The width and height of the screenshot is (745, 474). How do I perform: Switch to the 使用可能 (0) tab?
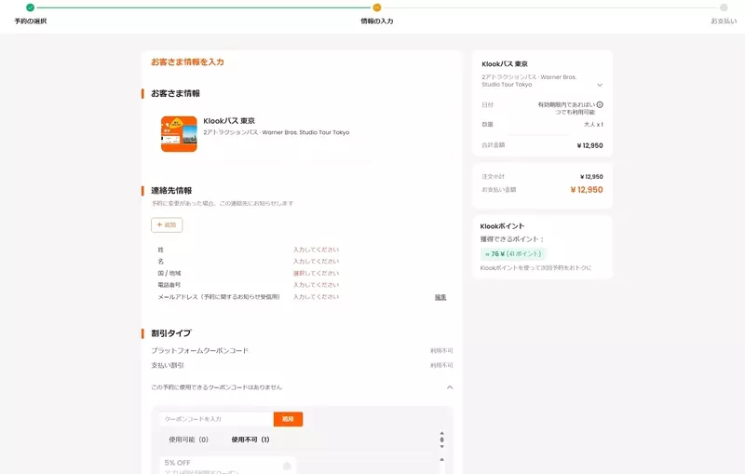pos(188,440)
